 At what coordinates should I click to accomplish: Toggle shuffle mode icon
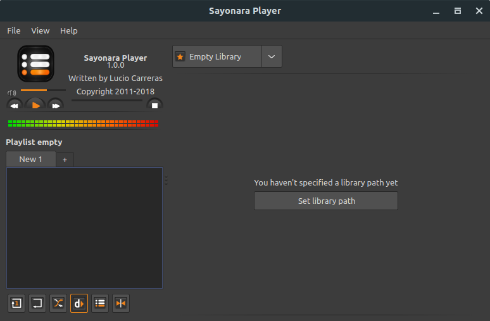[x=58, y=303]
